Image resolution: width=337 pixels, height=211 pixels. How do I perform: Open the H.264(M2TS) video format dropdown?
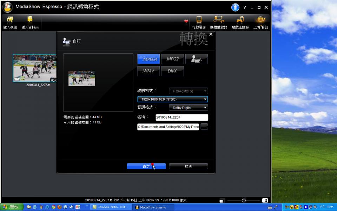pos(189,91)
